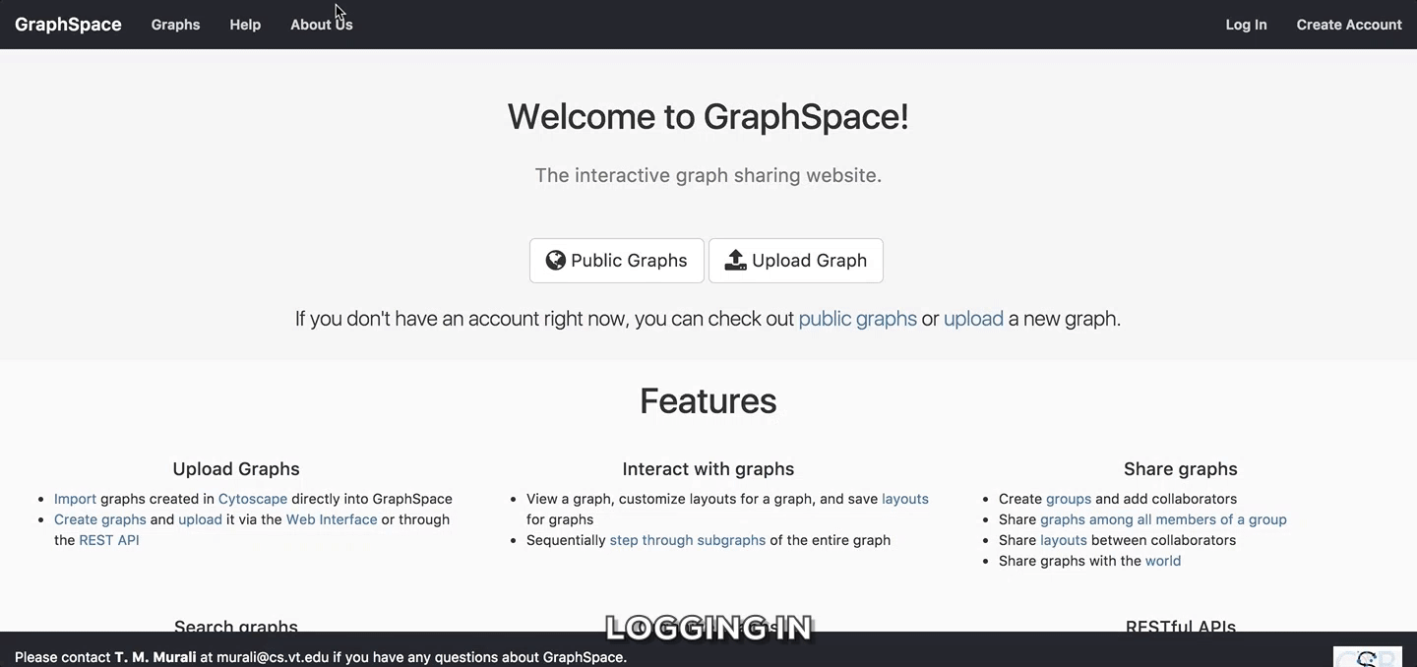Image resolution: width=1417 pixels, height=667 pixels.
Task: Open the 'world' link
Action: coord(1163,561)
